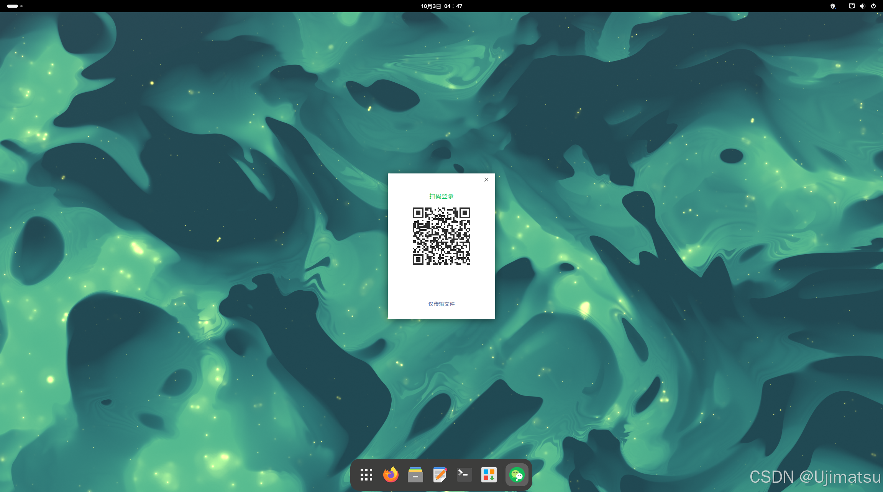Screen dimensions: 883x492
Task: Click the Activities pill in top-left corner
Action: (12, 6)
